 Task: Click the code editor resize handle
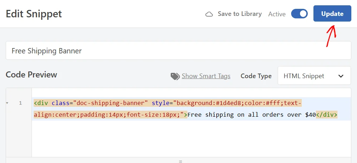[x=181, y=161]
